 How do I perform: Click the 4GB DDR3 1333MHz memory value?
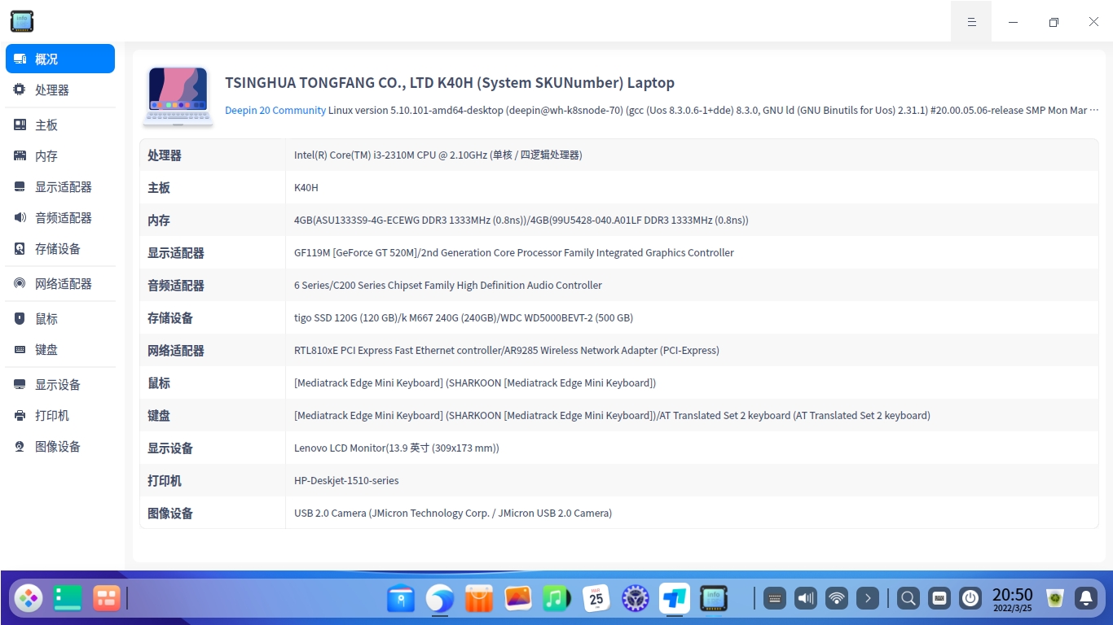click(521, 220)
